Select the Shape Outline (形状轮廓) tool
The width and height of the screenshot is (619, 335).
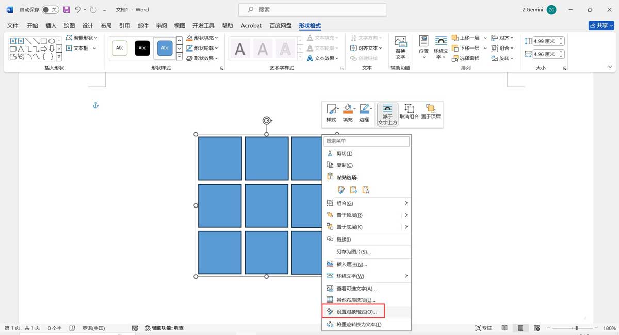[201, 47]
